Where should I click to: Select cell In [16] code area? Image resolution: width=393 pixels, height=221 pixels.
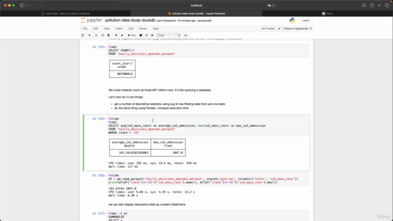(x=208, y=179)
